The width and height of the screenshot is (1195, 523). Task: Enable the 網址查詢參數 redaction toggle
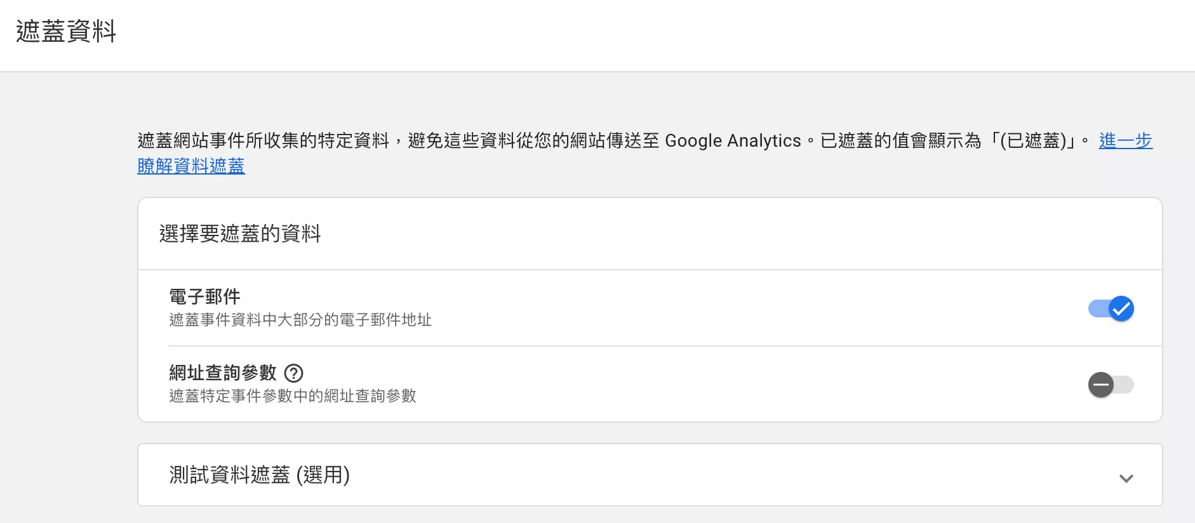point(1111,385)
